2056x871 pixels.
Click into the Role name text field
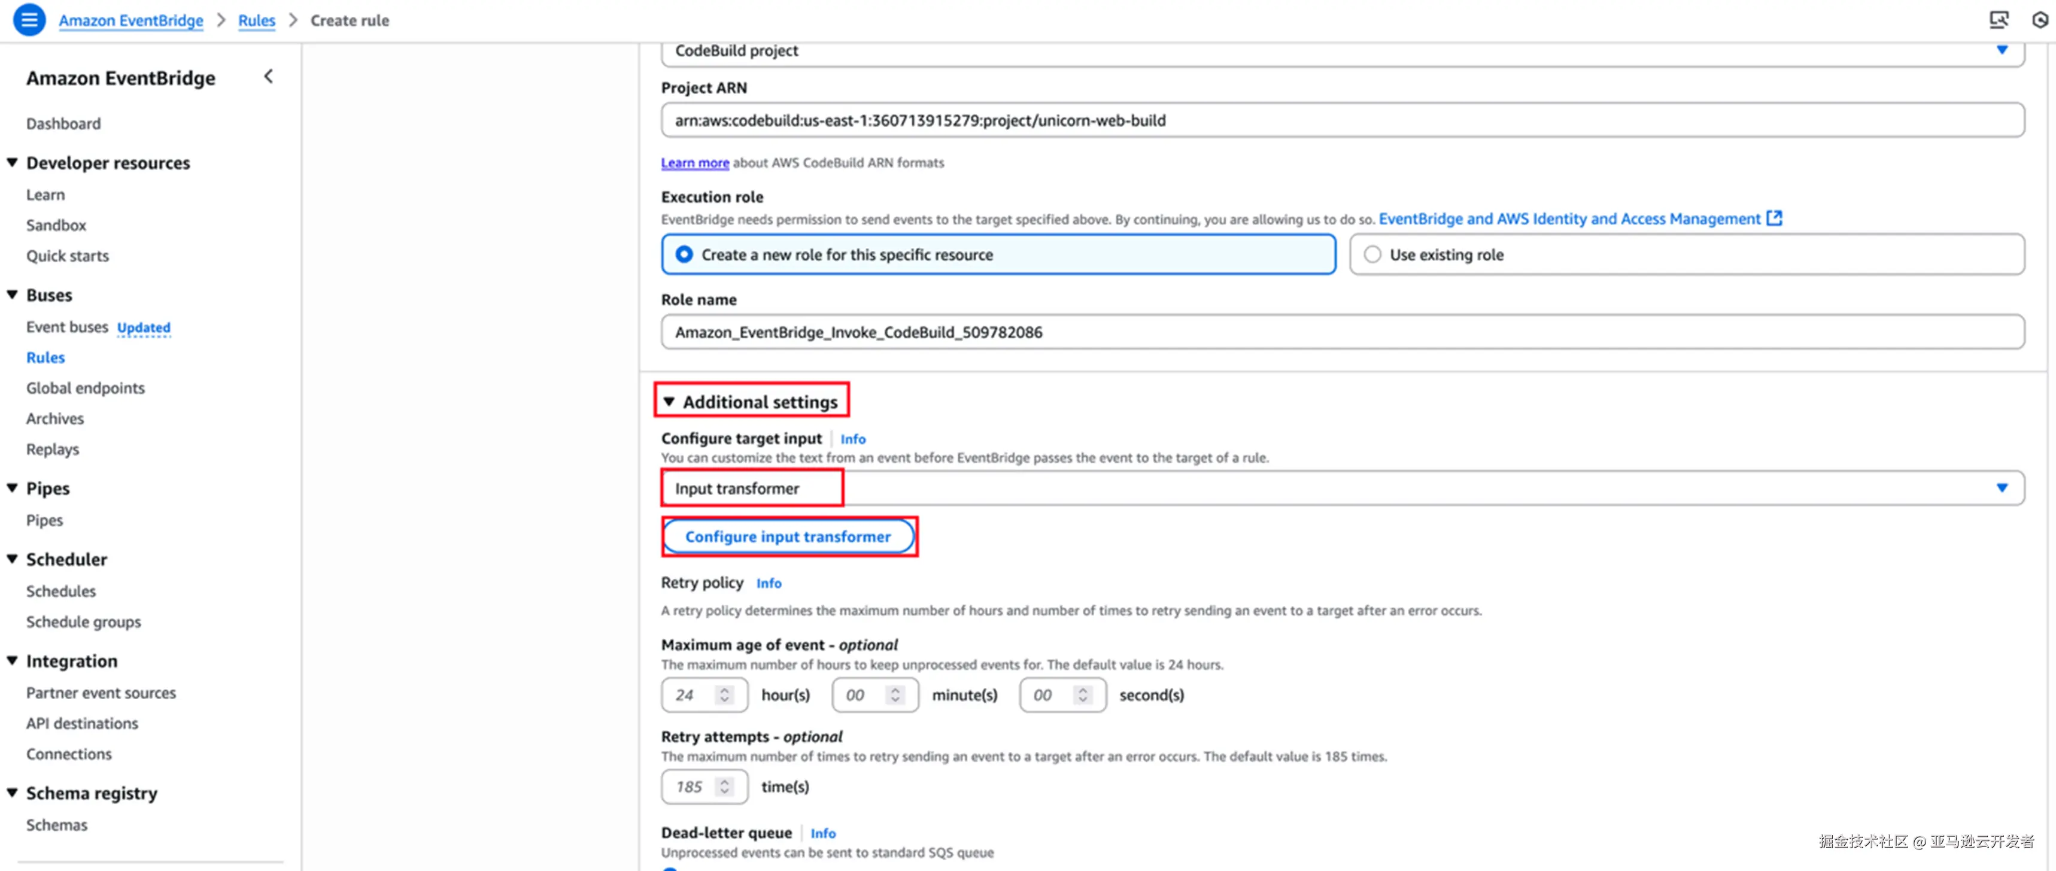pos(1341,332)
